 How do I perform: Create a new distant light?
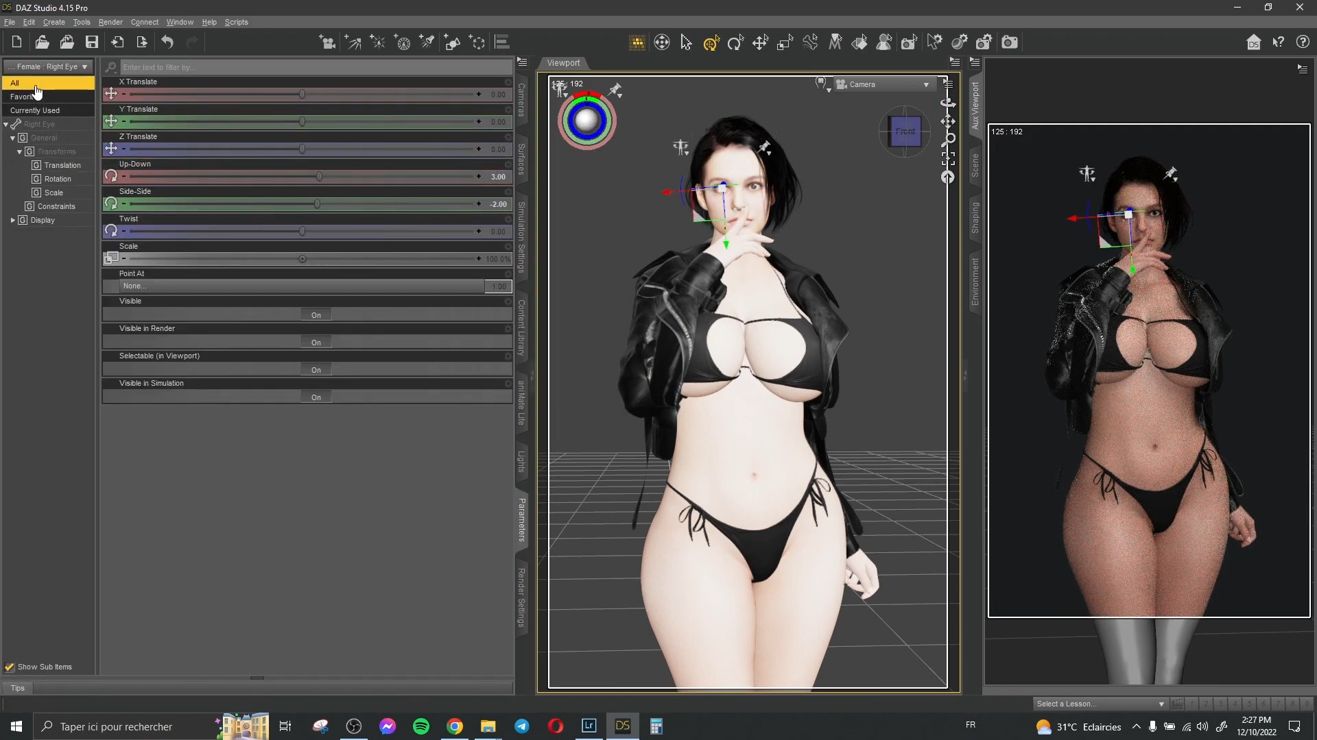(353, 42)
